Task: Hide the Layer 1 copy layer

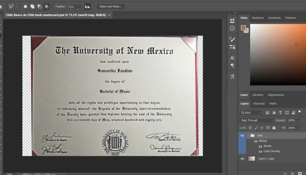Action: click(x=242, y=159)
